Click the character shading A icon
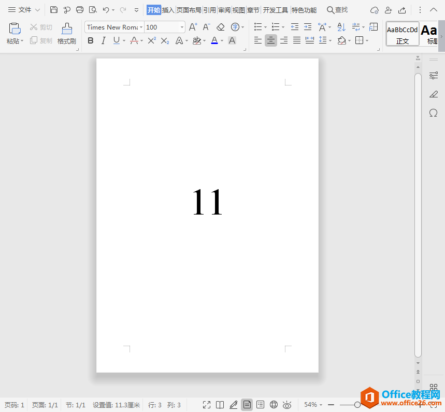 click(x=232, y=40)
